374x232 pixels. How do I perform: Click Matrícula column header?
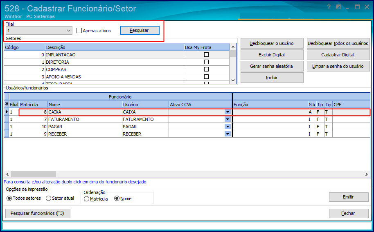34,104
